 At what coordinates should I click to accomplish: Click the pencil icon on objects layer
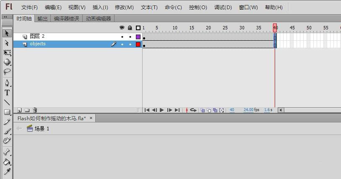[x=114, y=44]
